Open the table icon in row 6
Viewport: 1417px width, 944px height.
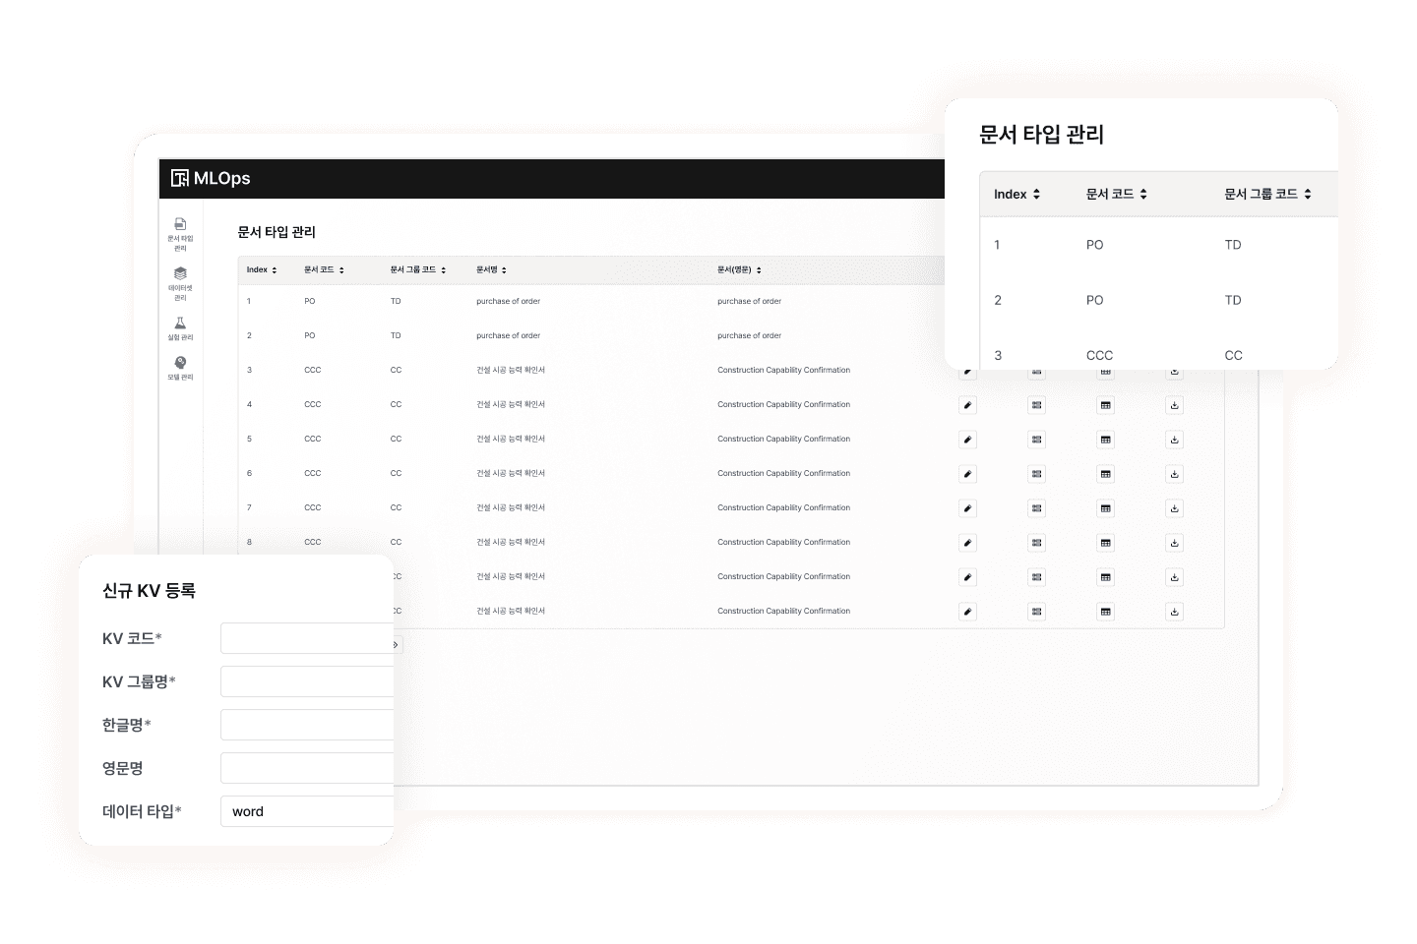(x=1105, y=474)
